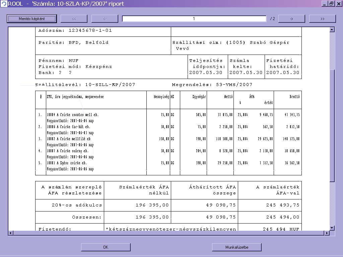Click the Összesen total 245 494,00 cell
Viewport: 343px width, 257px height.
coord(282,217)
